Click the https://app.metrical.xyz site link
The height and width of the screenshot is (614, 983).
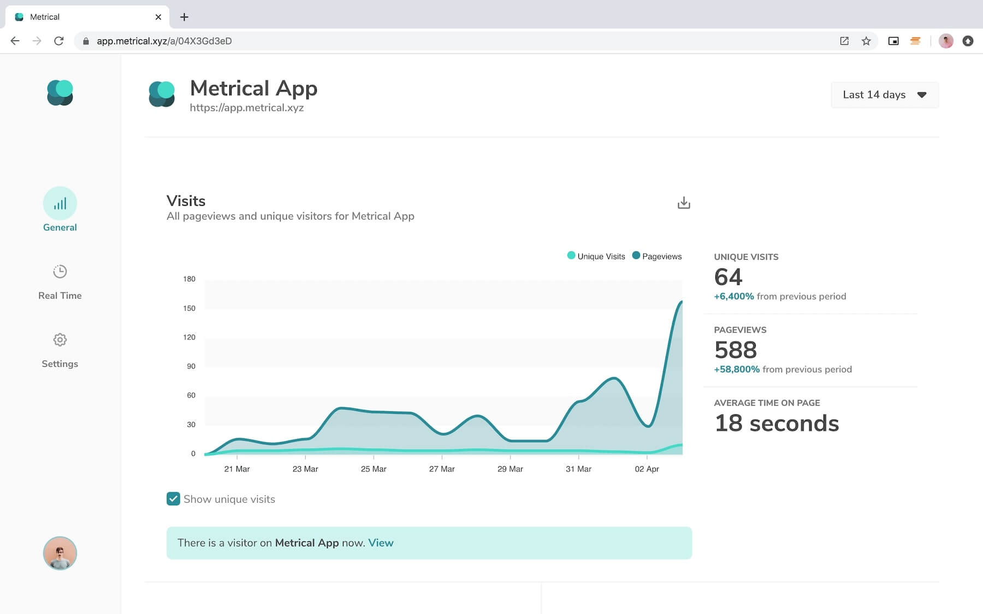[247, 108]
